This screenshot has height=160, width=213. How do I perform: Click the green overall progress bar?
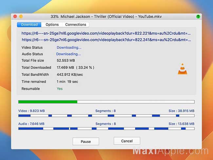pos(106,102)
